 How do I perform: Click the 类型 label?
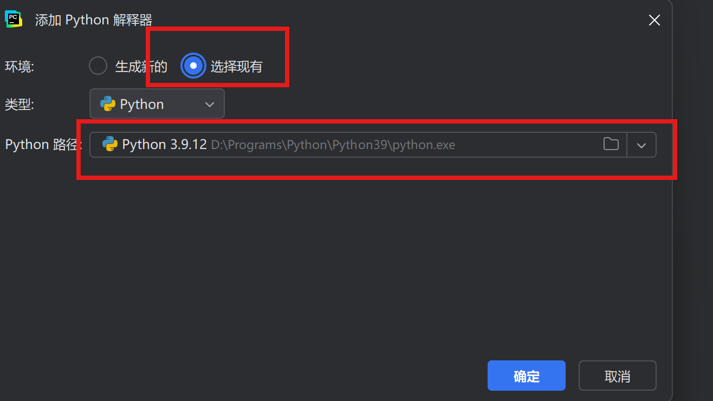(x=20, y=105)
